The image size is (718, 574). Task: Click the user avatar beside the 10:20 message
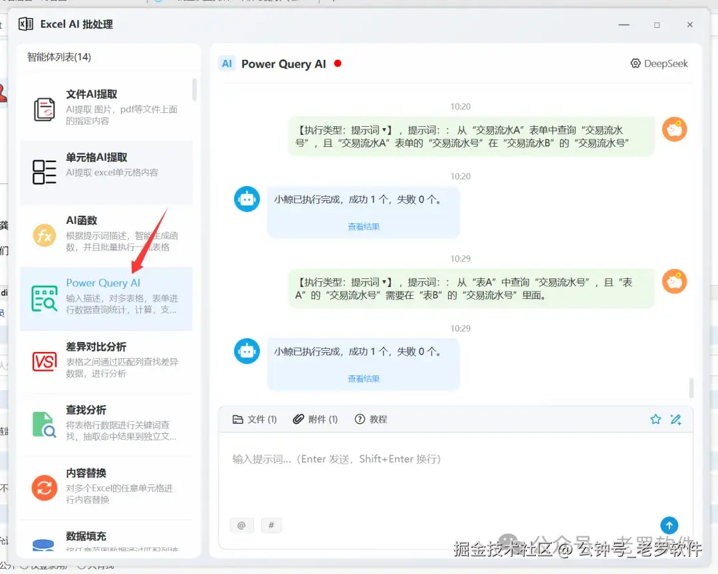675,130
